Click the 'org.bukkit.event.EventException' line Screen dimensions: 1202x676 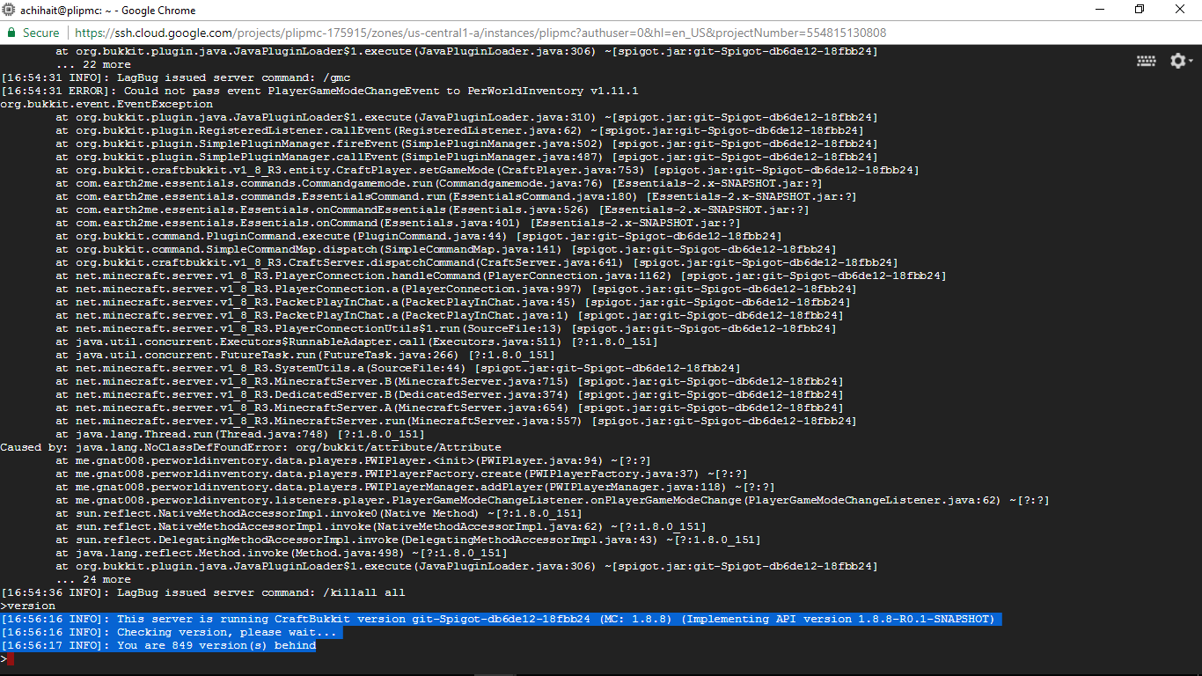coord(106,104)
